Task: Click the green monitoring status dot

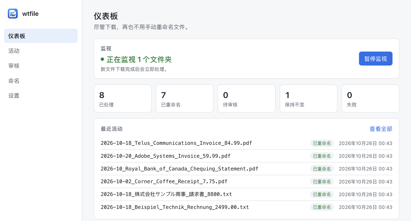Action: pyautogui.click(x=102, y=59)
